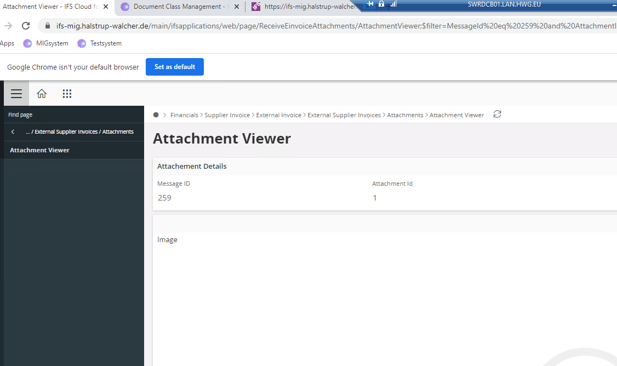Image resolution: width=617 pixels, height=366 pixels.
Task: Close the Document Class Management tab
Action: coord(237,7)
